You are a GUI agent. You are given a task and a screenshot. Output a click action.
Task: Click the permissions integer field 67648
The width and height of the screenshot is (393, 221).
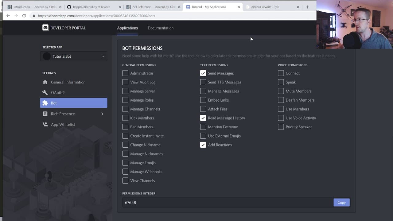(x=228, y=203)
